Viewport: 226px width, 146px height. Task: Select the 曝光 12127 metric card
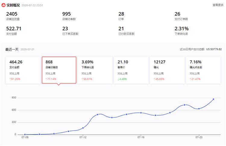click(167, 70)
